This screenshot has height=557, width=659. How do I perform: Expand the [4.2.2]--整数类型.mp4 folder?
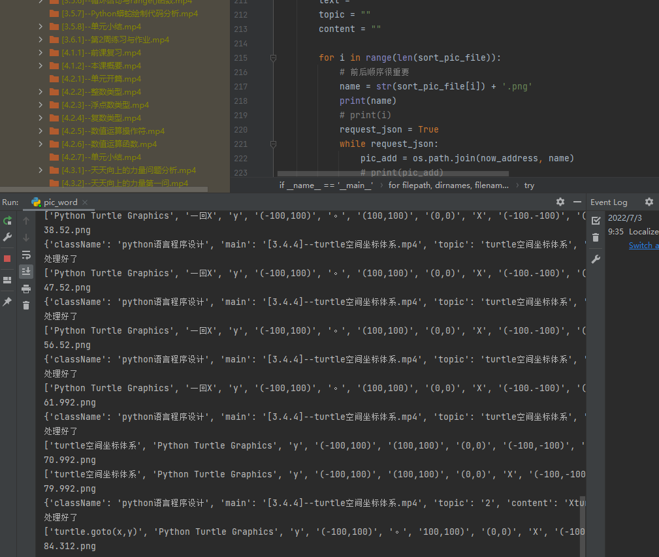tap(40, 91)
